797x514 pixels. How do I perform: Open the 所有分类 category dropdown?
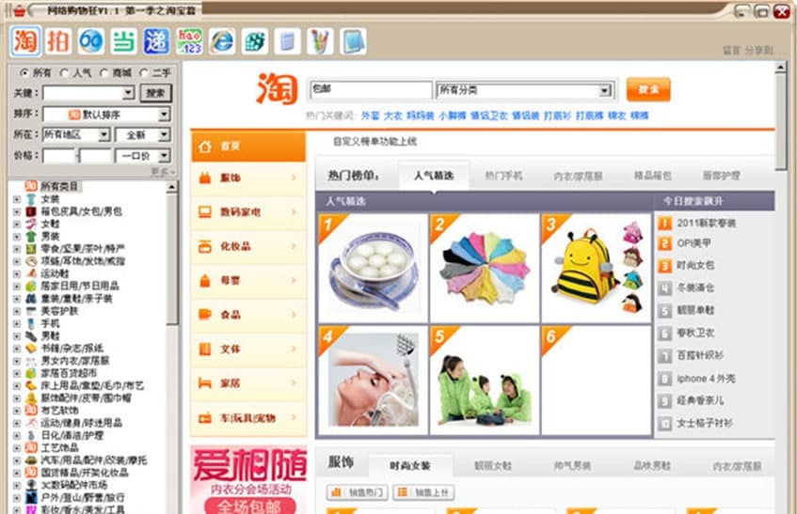[604, 90]
